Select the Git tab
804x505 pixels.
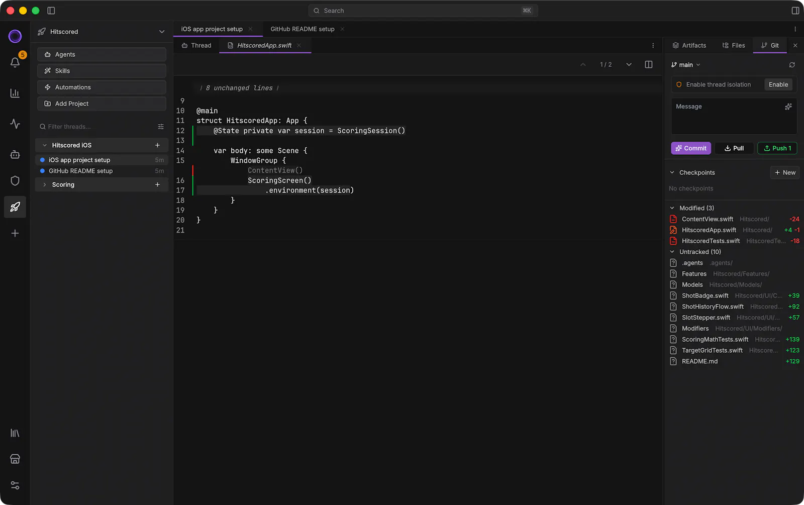pyautogui.click(x=770, y=45)
